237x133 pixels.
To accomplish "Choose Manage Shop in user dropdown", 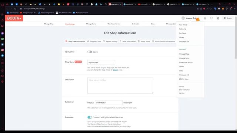I will 184,54.
